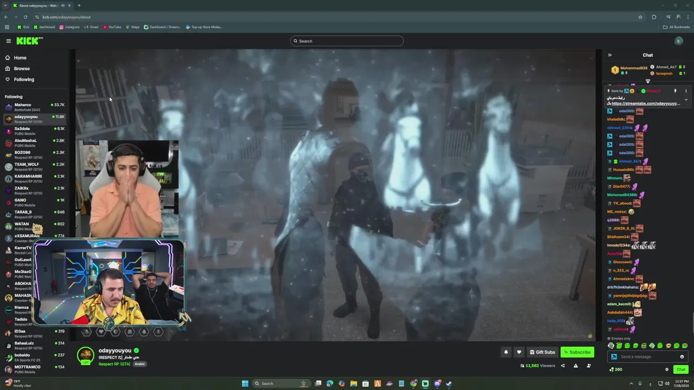
Task: Click the chat username JOKER_8_H
Action: pos(624,229)
